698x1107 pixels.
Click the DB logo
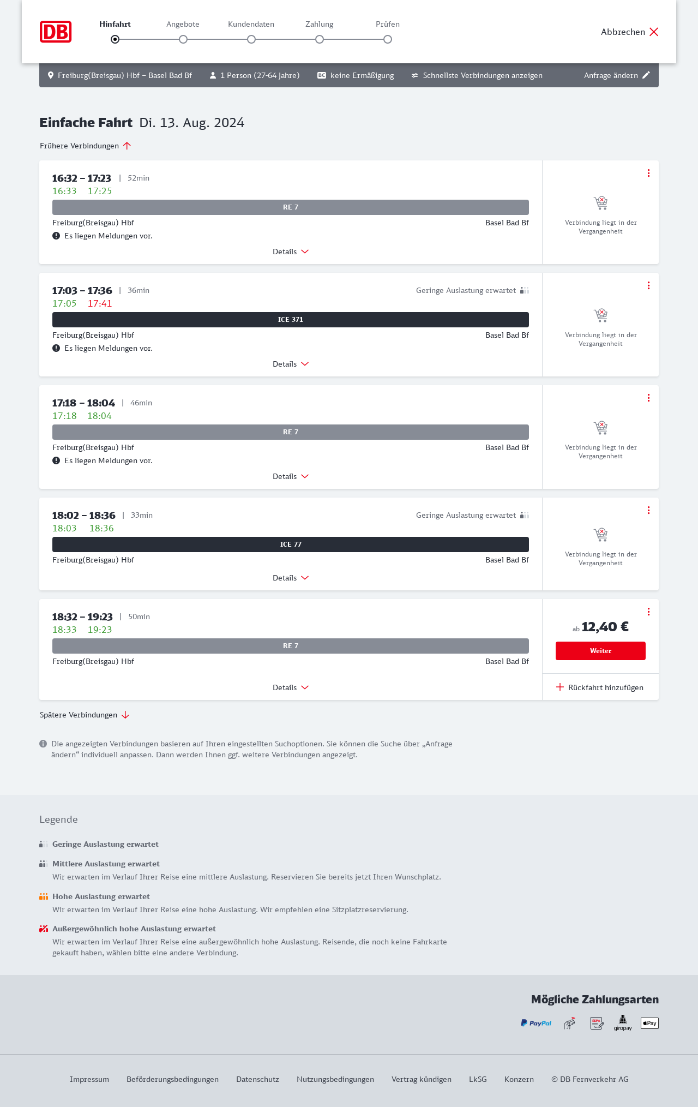tap(56, 32)
